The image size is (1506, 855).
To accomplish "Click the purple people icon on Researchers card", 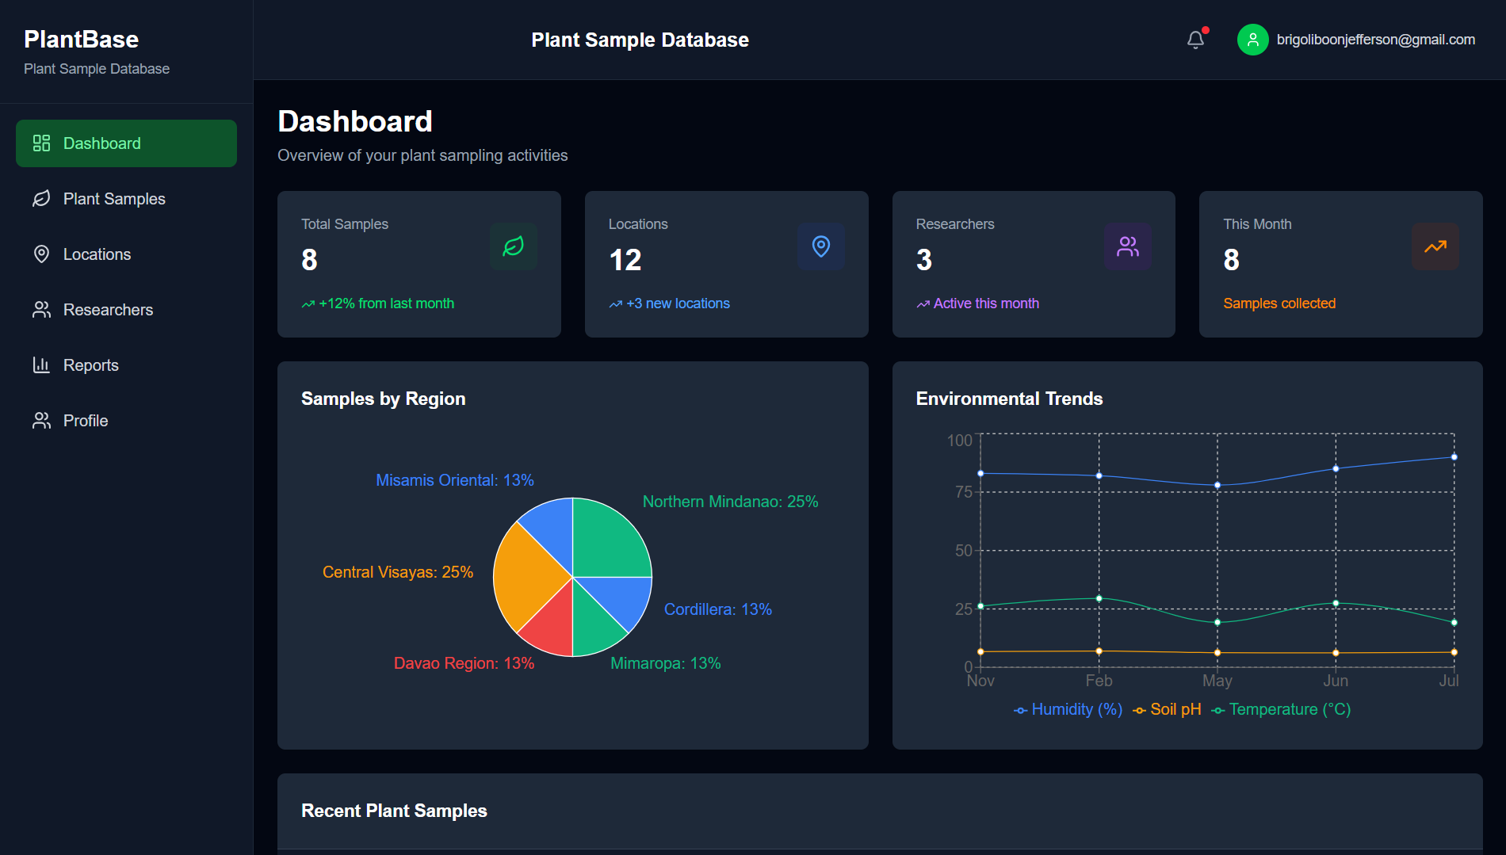I will [x=1128, y=246].
